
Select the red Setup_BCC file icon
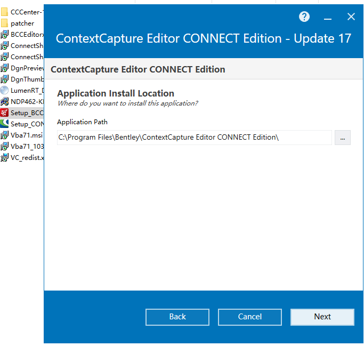point(4,113)
